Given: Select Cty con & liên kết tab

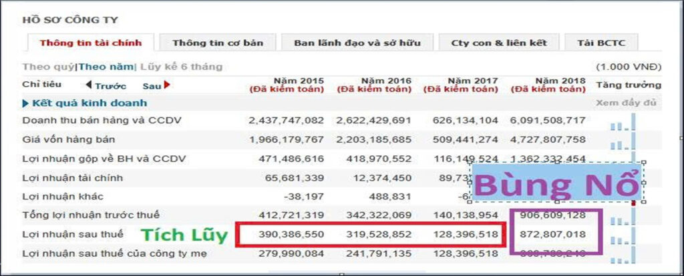Looking at the screenshot, I should click(x=499, y=43).
